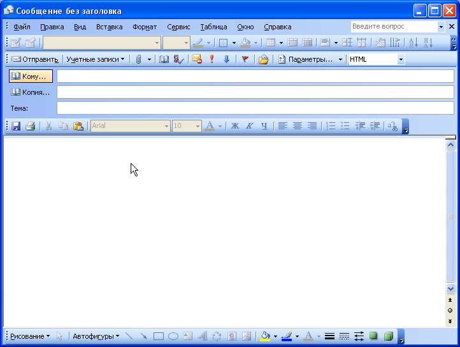
Task: Click the Копия carbon copy button
Action: 31,92
